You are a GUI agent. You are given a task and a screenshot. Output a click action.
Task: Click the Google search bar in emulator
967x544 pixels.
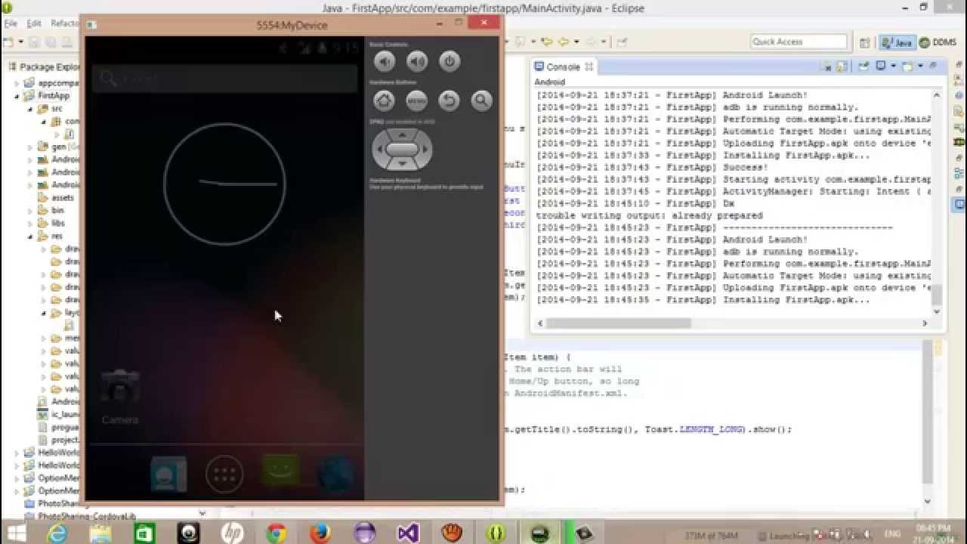coord(224,79)
